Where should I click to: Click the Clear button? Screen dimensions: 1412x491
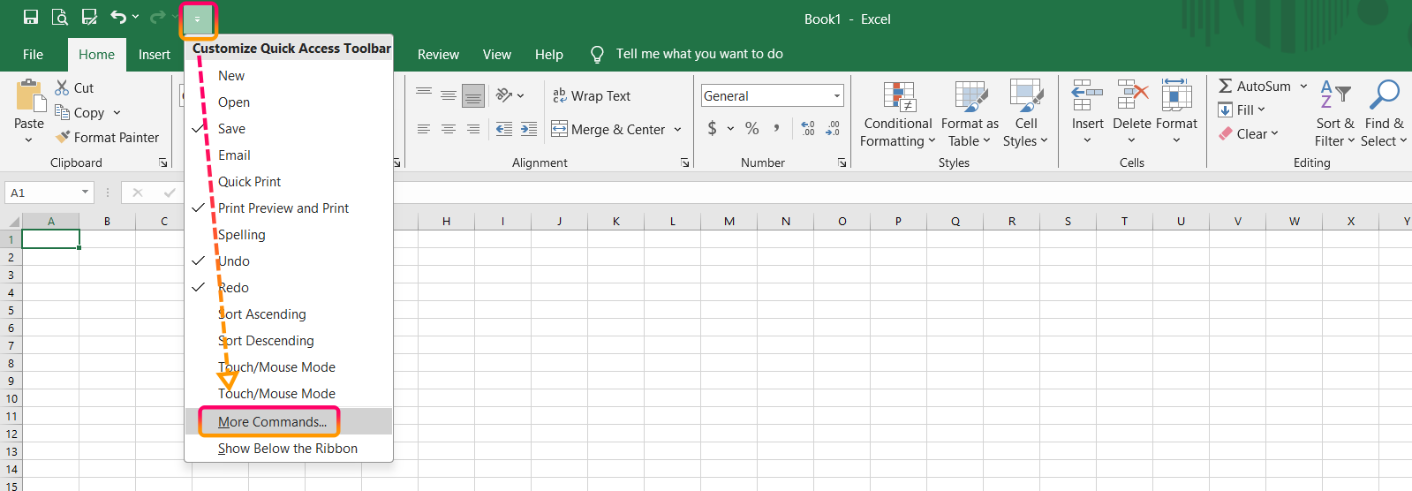point(1248,133)
